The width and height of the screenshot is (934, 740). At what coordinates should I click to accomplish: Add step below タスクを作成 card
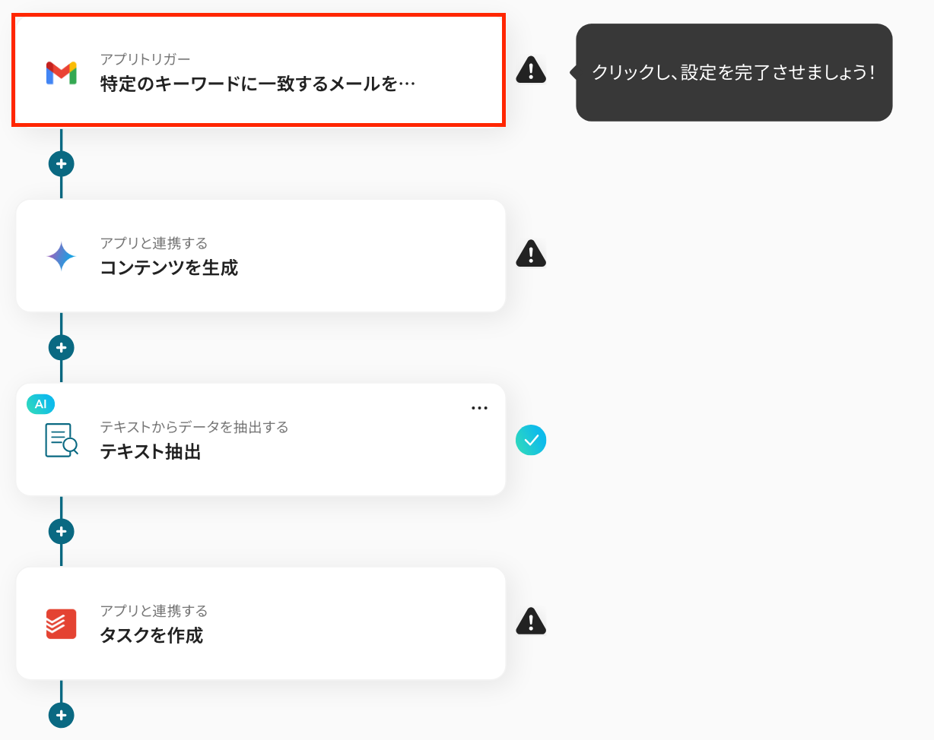point(61,715)
